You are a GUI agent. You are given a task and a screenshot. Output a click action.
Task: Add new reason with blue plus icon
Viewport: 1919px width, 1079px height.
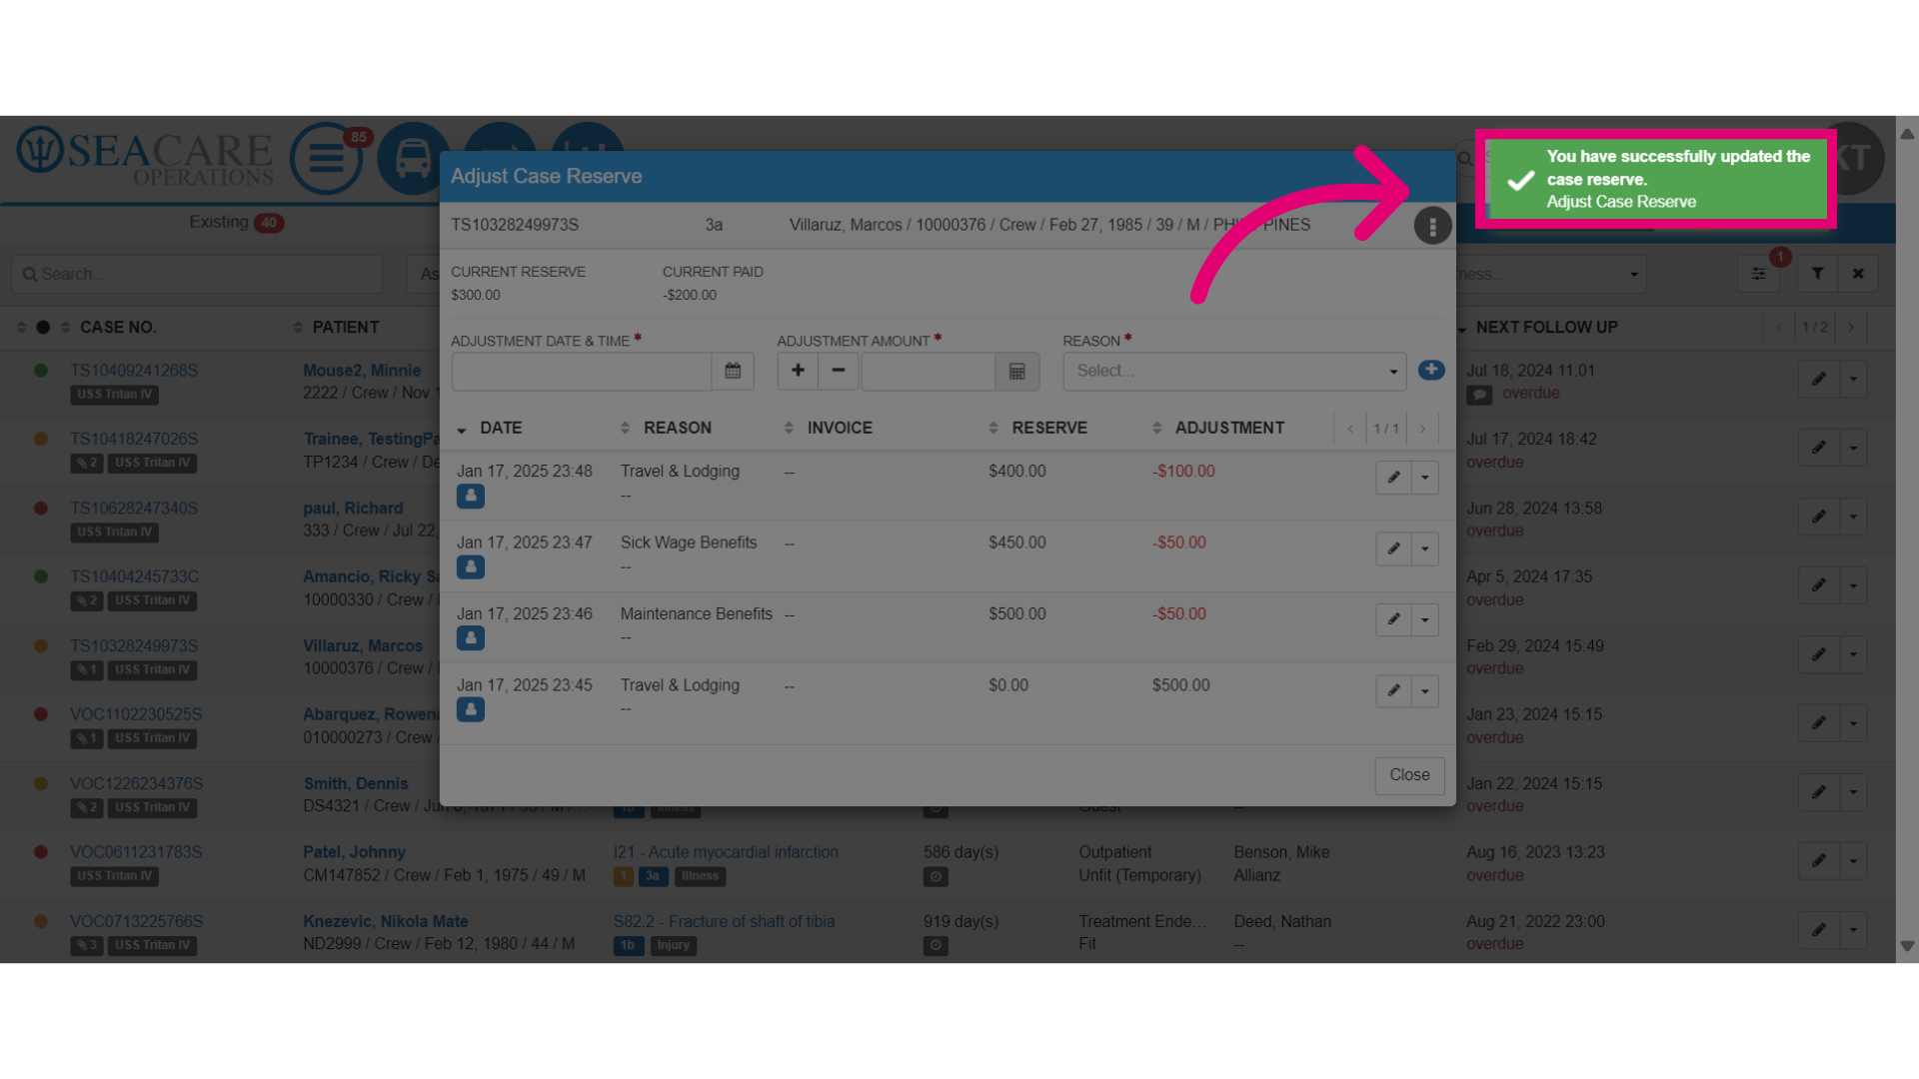(x=1431, y=370)
